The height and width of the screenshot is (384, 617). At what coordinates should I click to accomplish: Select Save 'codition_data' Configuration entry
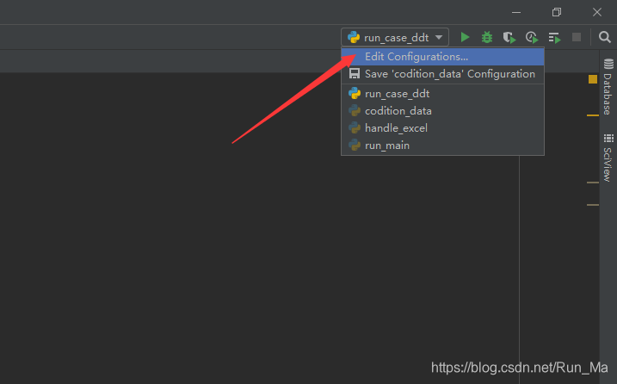[442, 74]
